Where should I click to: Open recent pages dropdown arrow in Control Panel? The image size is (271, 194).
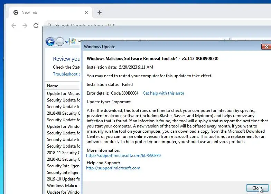point(67,42)
